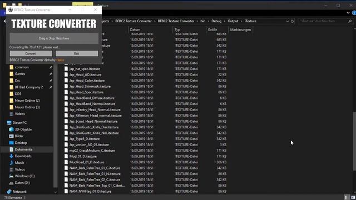Select Jap_HeadBand_Diffuse.itexture file
Viewport: 356px width, 200px height.
[92, 98]
